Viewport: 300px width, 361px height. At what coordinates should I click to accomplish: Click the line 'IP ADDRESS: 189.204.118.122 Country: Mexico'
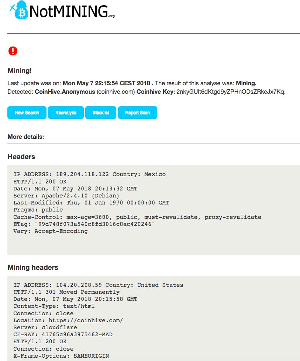pos(90,174)
